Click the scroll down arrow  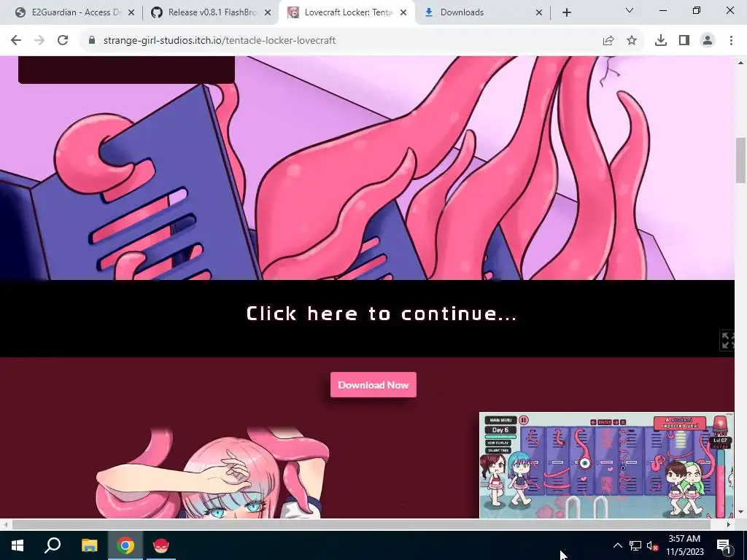click(x=741, y=513)
